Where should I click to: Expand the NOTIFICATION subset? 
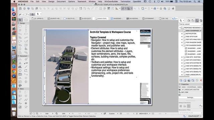(182, 34)
